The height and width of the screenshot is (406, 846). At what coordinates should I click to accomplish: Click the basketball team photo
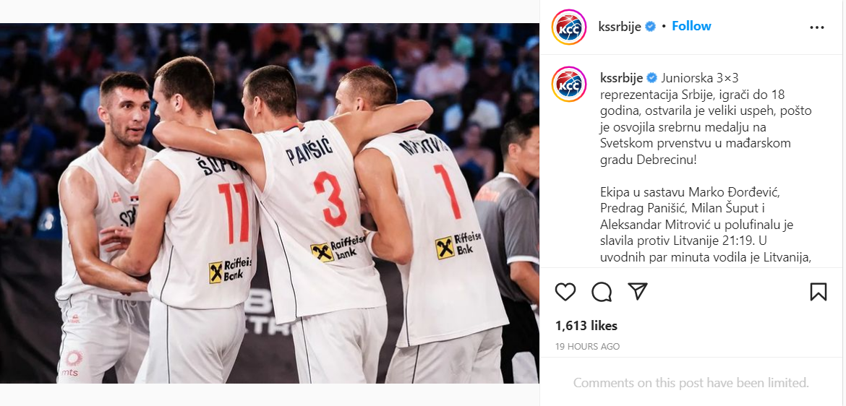269,203
